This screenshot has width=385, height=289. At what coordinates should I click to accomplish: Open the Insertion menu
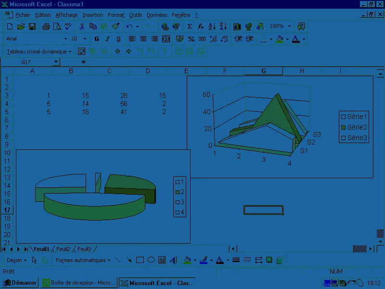pyautogui.click(x=93, y=15)
